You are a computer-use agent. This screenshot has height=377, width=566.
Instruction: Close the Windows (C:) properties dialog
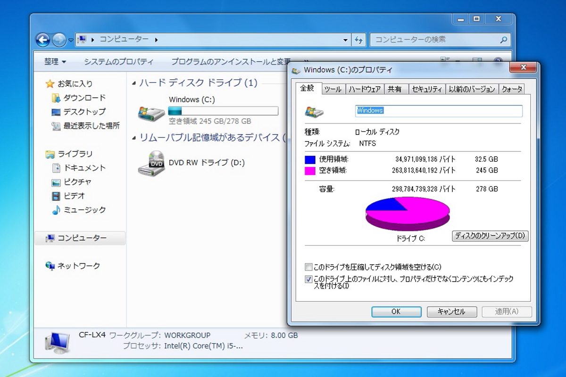[524, 68]
